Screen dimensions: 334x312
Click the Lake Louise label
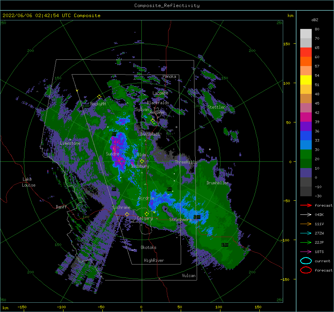pyautogui.click(x=29, y=182)
